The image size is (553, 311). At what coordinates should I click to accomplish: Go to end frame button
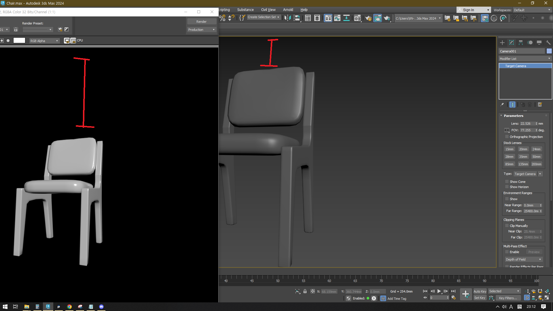[x=453, y=291]
